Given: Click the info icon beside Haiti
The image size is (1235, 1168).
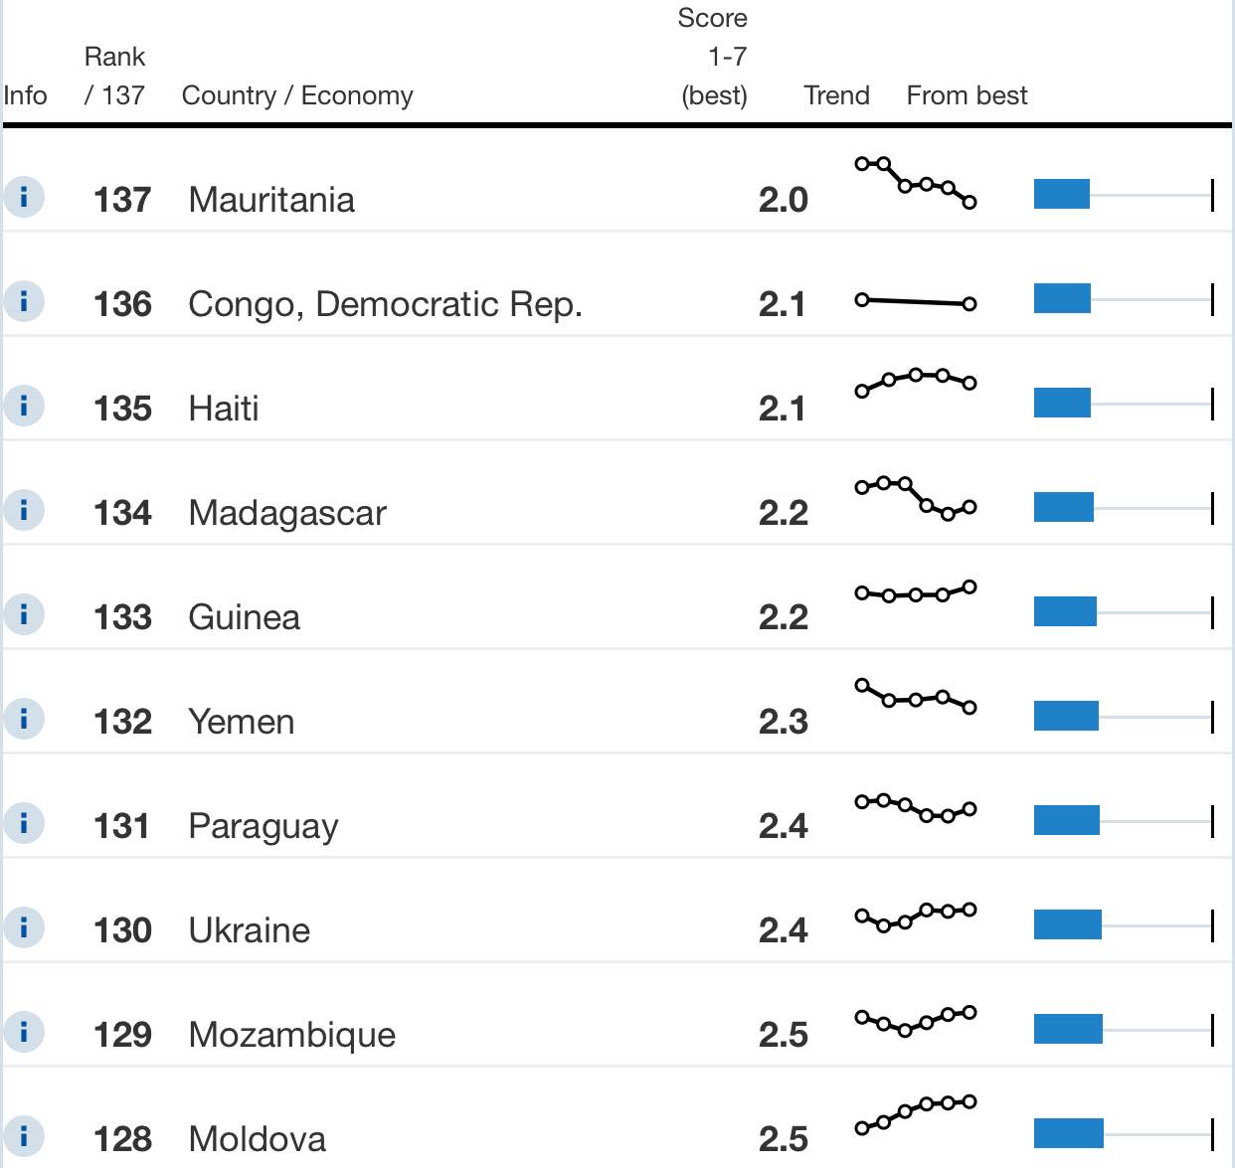Looking at the screenshot, I should [24, 406].
